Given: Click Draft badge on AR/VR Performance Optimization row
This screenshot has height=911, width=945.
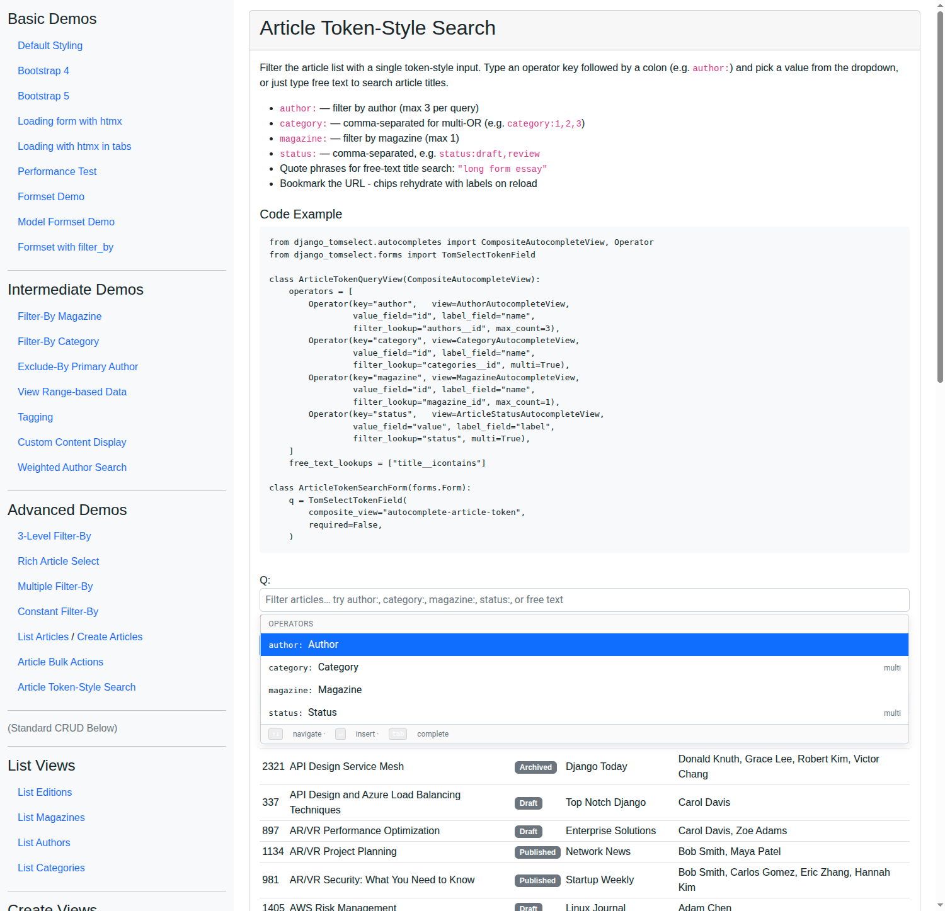Looking at the screenshot, I should (528, 832).
